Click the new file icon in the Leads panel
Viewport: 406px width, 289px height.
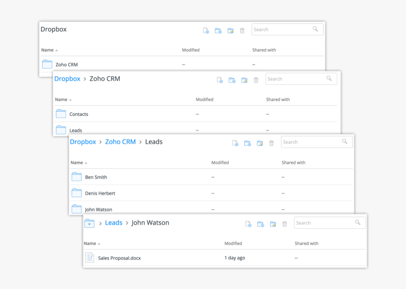pos(235,143)
